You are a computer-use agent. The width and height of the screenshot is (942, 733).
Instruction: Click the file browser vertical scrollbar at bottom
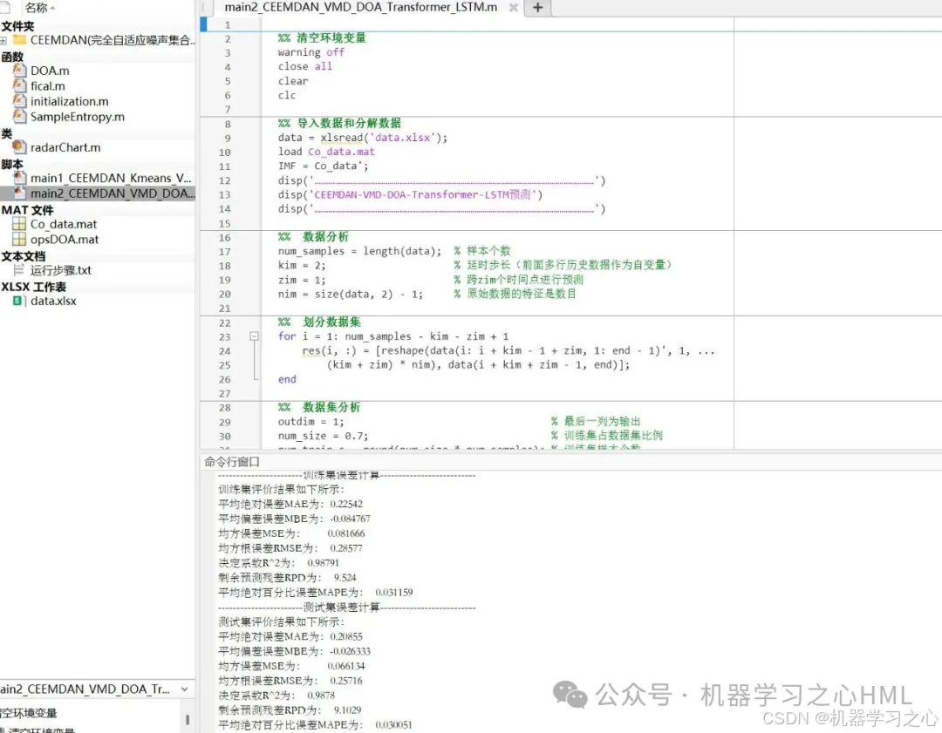[188, 719]
